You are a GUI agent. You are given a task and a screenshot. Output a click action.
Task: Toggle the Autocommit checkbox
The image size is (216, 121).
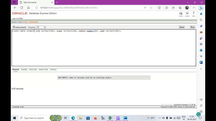tap(14, 27)
